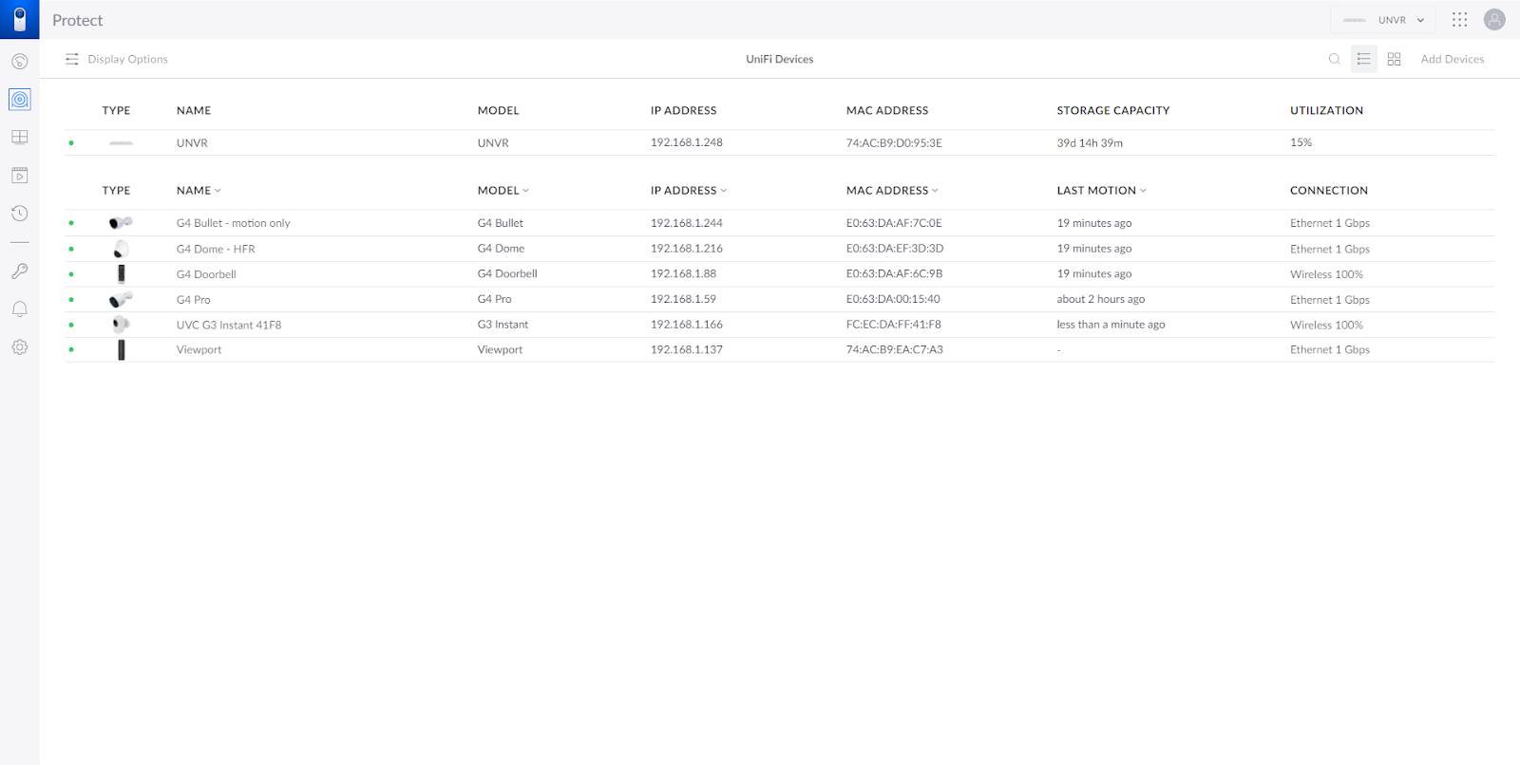Click the UNVR device thumbnail icon

[x=121, y=143]
